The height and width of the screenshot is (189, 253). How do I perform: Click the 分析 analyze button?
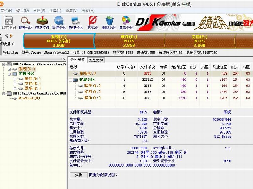tap(78, 175)
